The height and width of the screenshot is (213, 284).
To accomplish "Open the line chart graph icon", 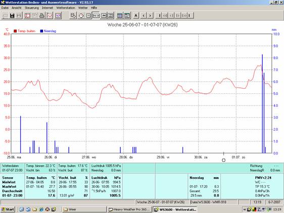I will pyautogui.click(x=50, y=16).
